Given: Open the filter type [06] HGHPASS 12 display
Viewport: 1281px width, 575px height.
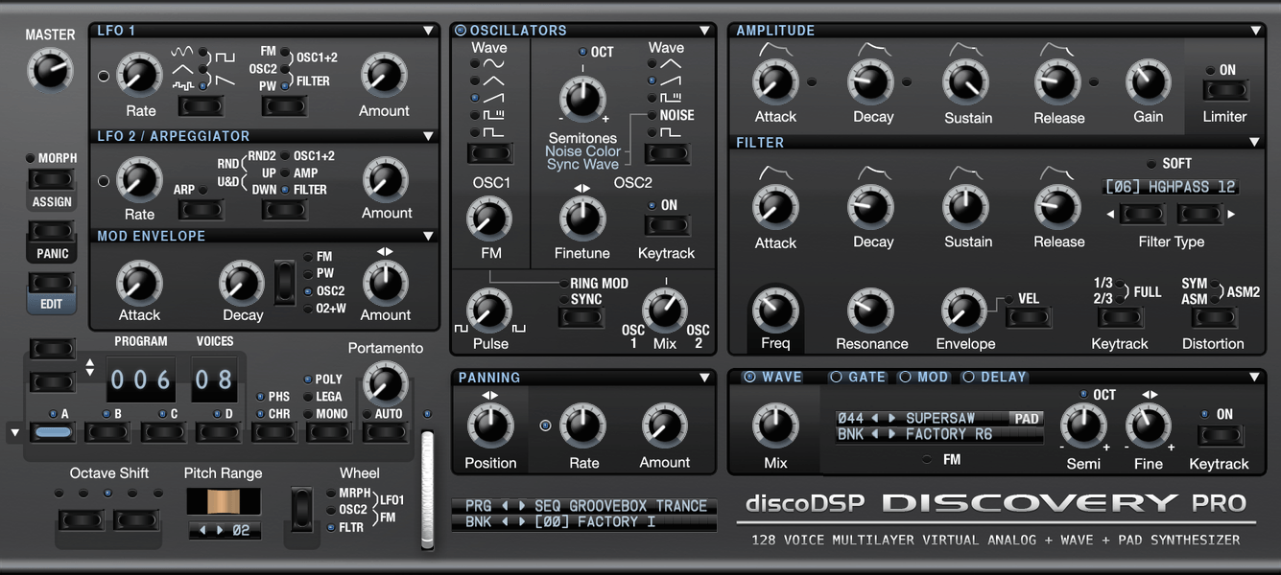Looking at the screenshot, I should click(x=1171, y=187).
